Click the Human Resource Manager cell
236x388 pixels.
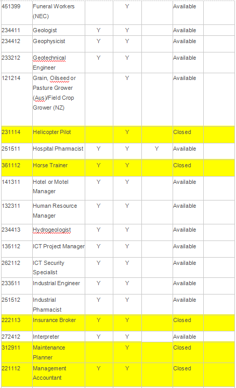(x=59, y=212)
